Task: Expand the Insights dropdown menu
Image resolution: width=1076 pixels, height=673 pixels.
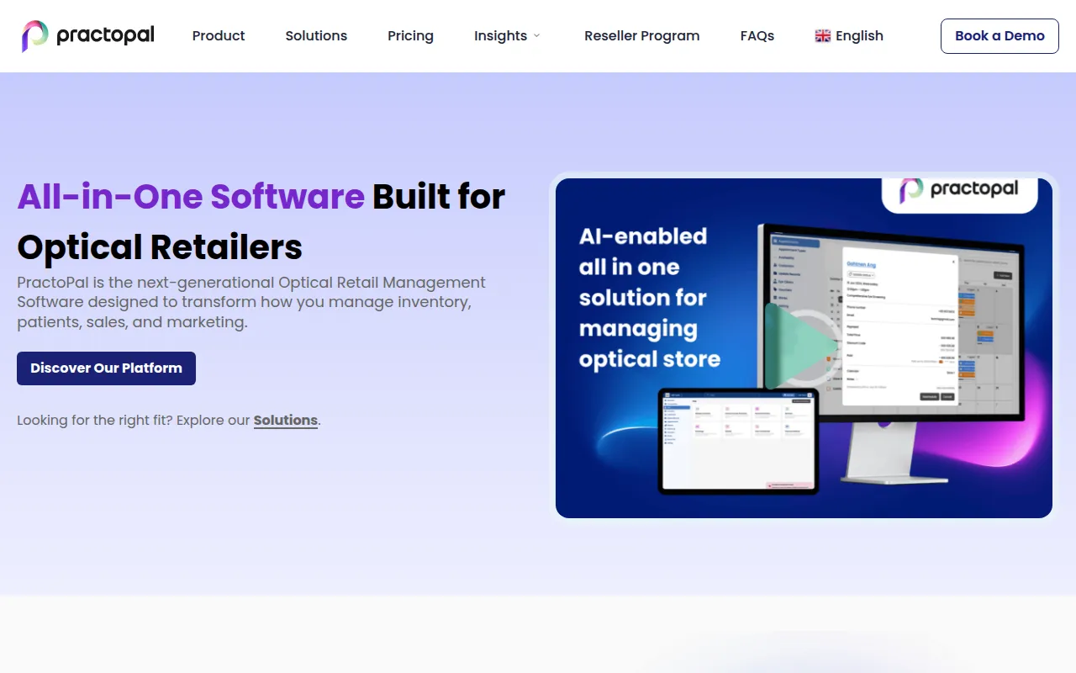Action: pos(508,35)
